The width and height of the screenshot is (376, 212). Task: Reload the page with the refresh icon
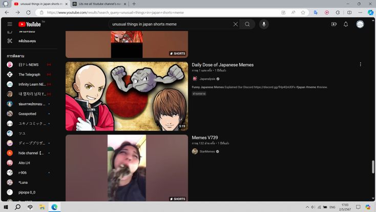click(28, 12)
